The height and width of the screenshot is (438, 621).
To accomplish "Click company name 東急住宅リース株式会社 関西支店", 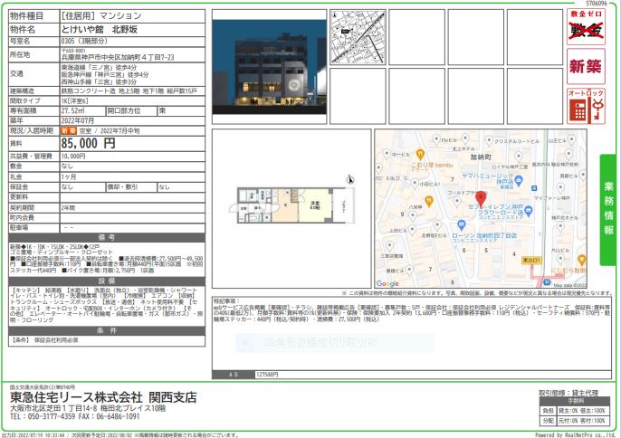I will (104, 397).
